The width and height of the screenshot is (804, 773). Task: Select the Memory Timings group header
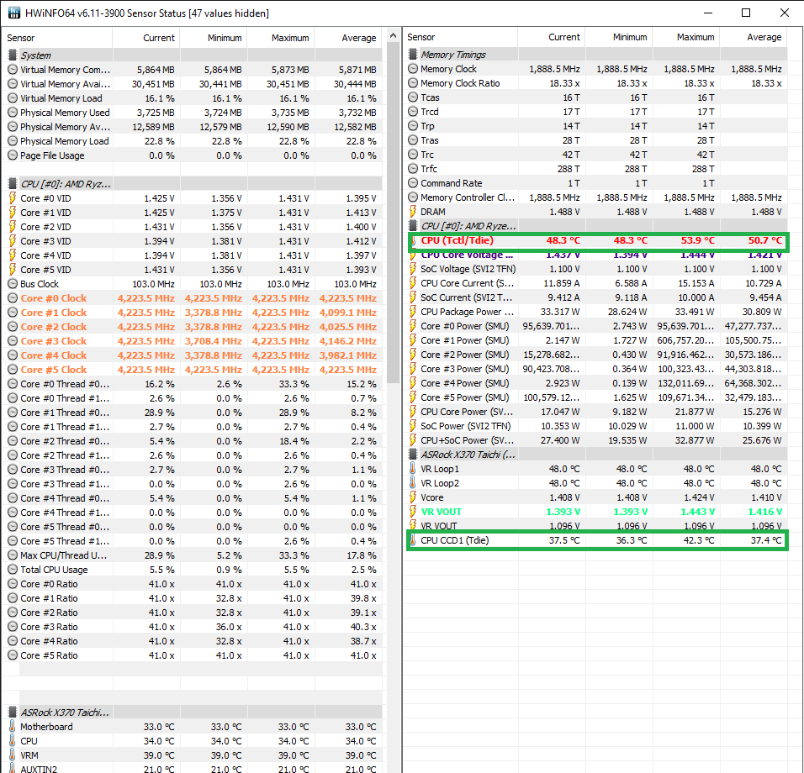(595, 55)
